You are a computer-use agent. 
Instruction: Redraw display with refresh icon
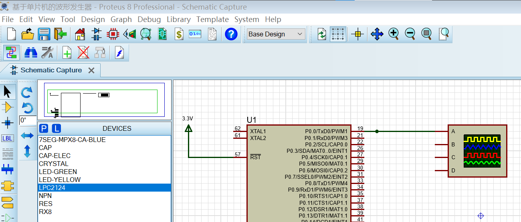(322, 34)
